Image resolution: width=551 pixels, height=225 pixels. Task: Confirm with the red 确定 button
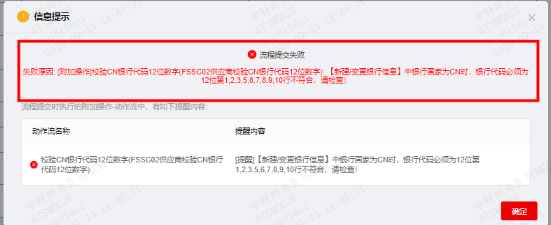(x=519, y=211)
